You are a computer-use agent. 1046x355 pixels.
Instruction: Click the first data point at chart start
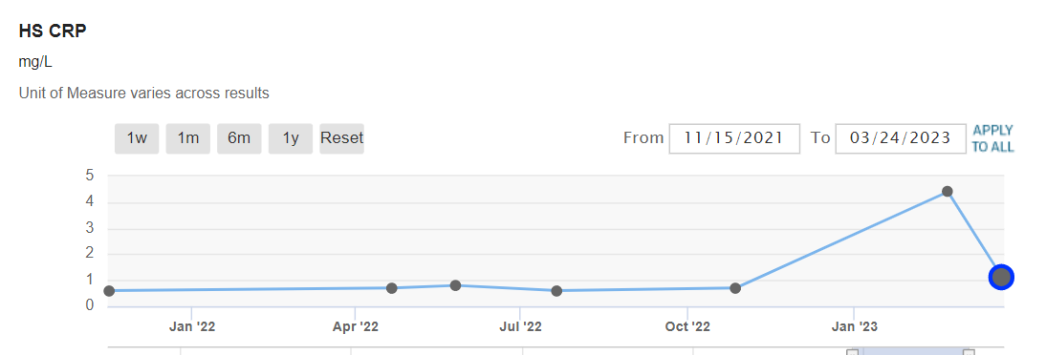pyautogui.click(x=109, y=291)
